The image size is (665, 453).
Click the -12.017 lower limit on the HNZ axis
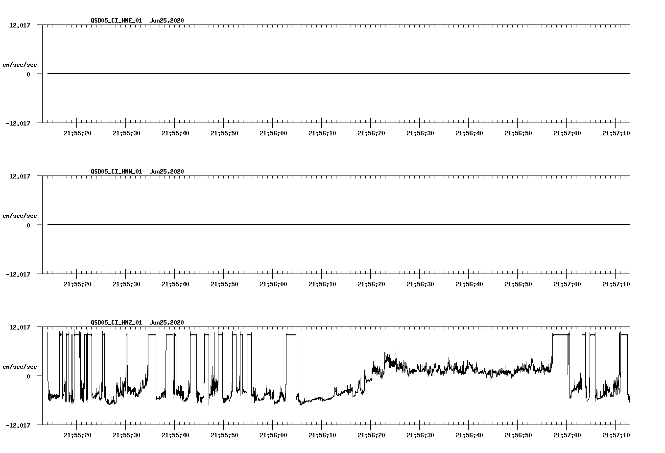pyautogui.click(x=18, y=425)
